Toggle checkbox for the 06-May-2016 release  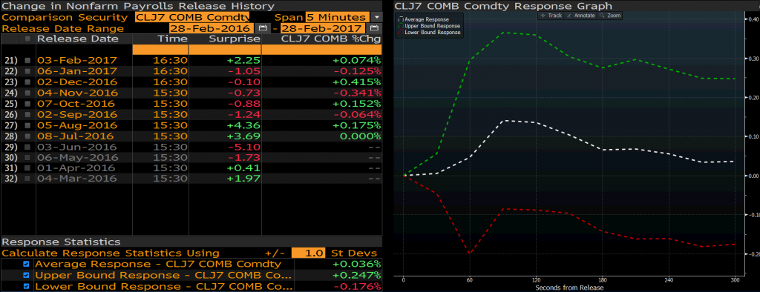coord(27,157)
